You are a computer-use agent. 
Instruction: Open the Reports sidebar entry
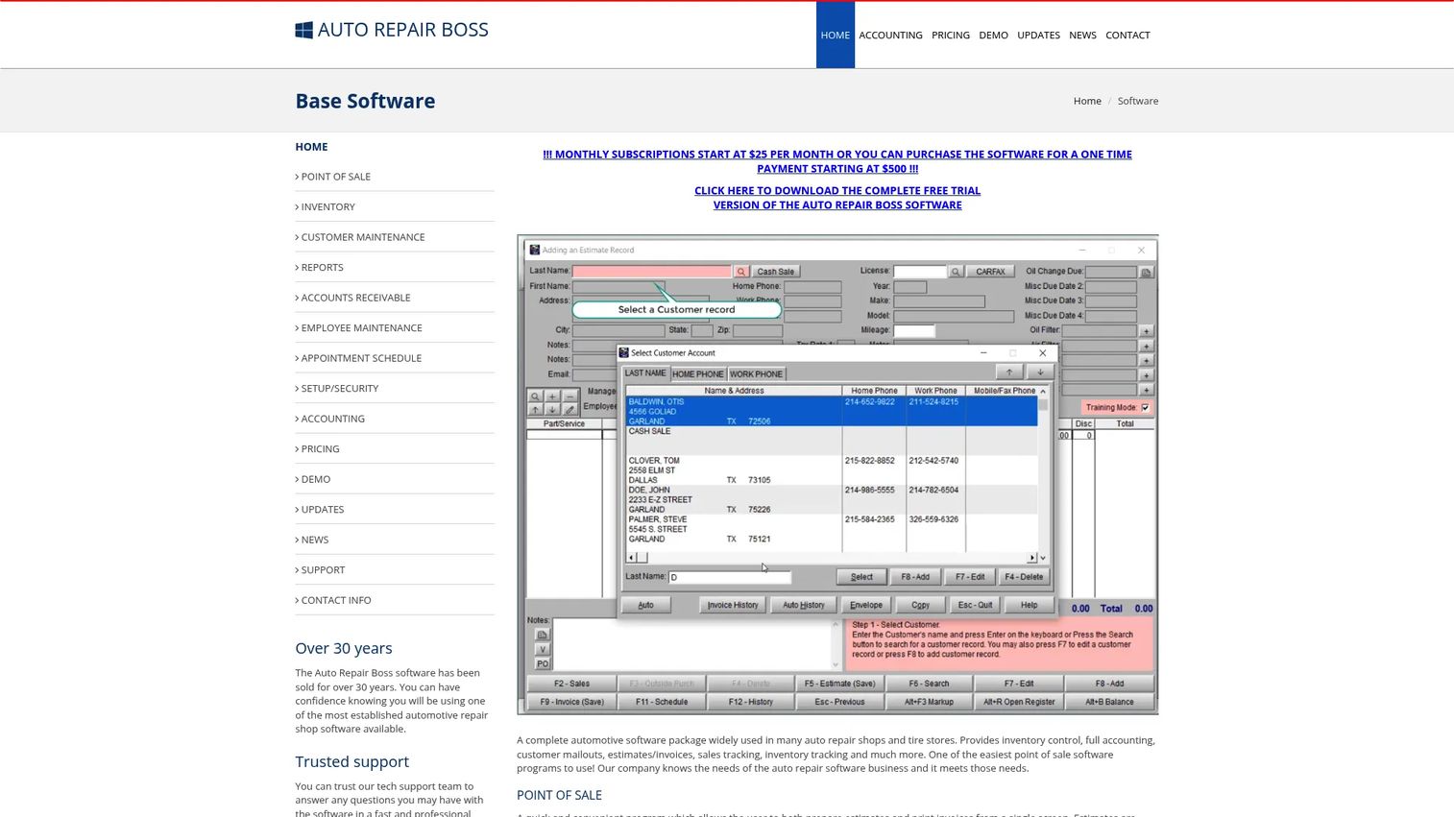(x=322, y=267)
